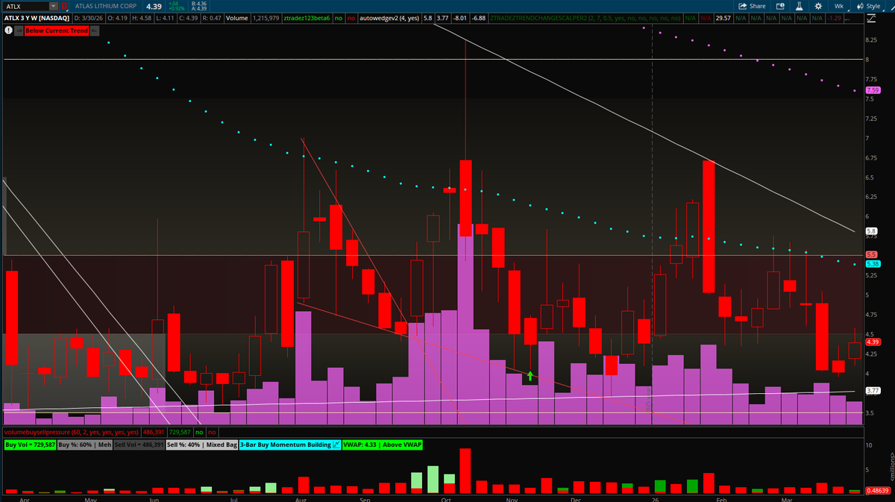Click the 29.57 study value in header

(x=723, y=17)
